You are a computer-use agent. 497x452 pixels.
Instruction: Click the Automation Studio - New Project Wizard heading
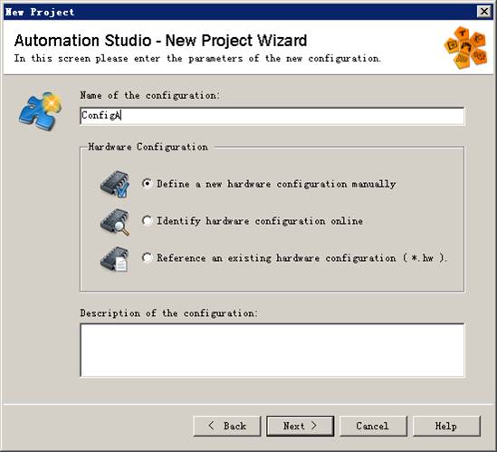(161, 41)
